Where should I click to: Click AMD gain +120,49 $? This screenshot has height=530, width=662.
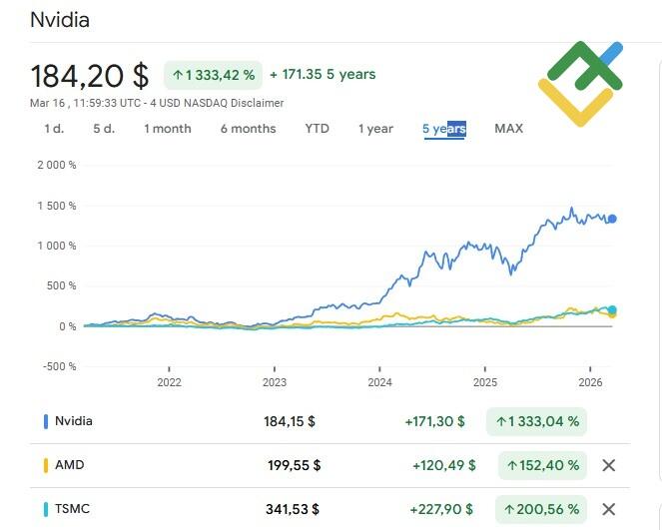pyautogui.click(x=444, y=465)
